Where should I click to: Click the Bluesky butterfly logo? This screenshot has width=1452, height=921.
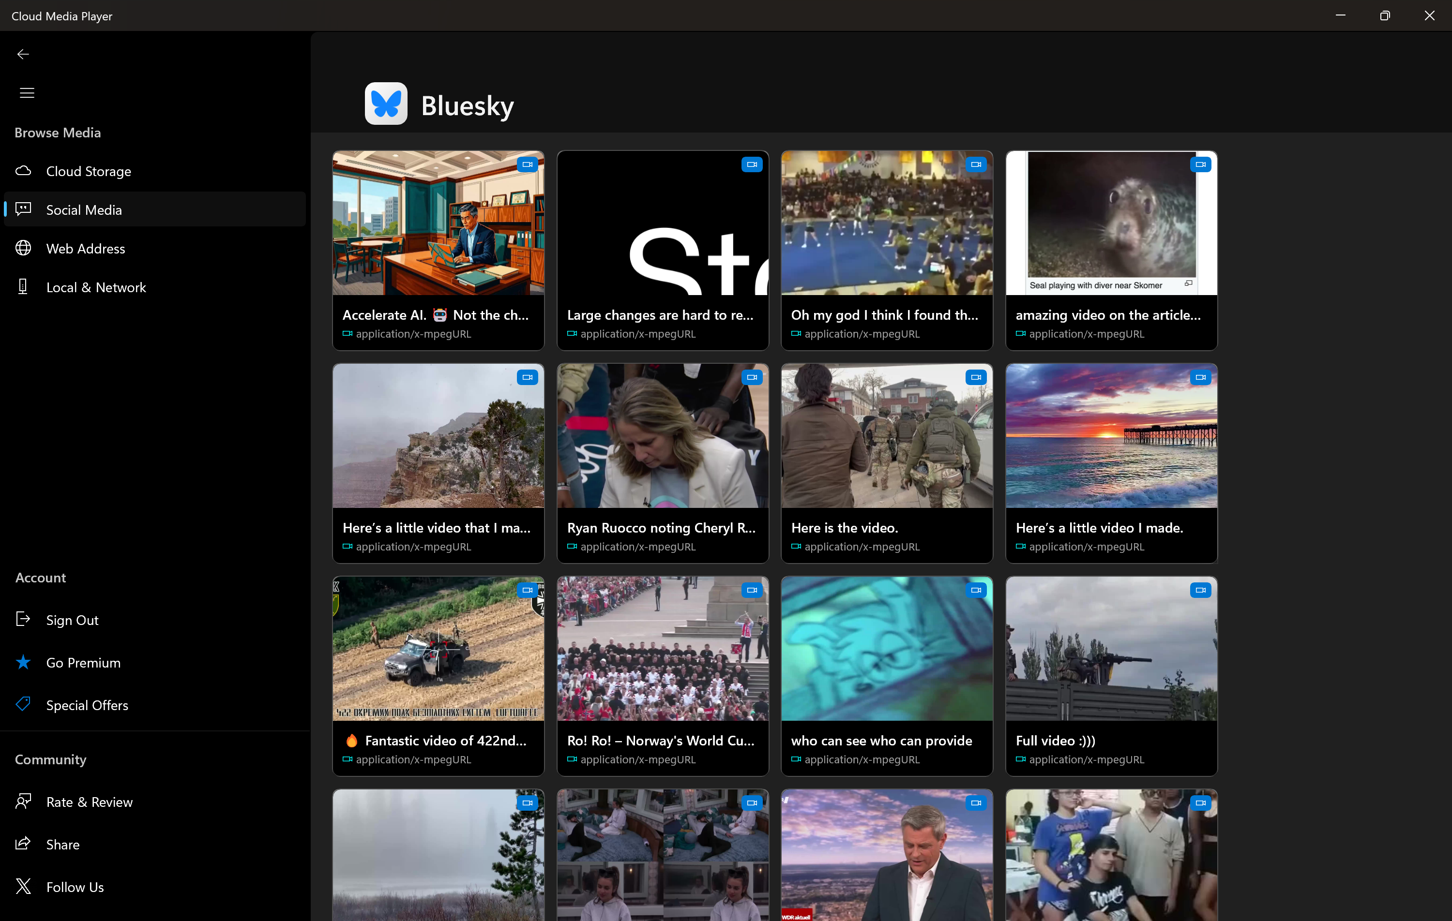[386, 103]
